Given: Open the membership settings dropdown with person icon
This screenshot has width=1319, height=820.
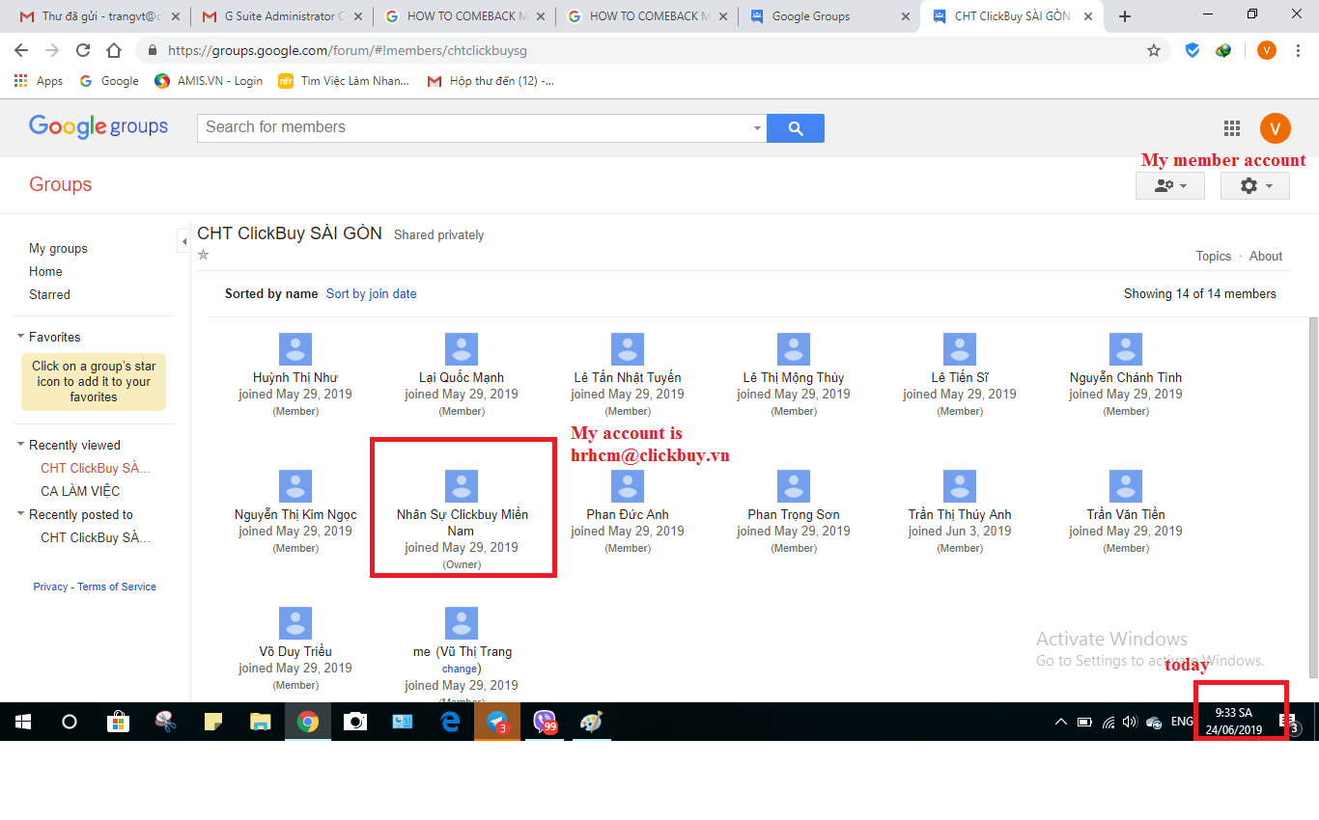Looking at the screenshot, I should pos(1170,185).
